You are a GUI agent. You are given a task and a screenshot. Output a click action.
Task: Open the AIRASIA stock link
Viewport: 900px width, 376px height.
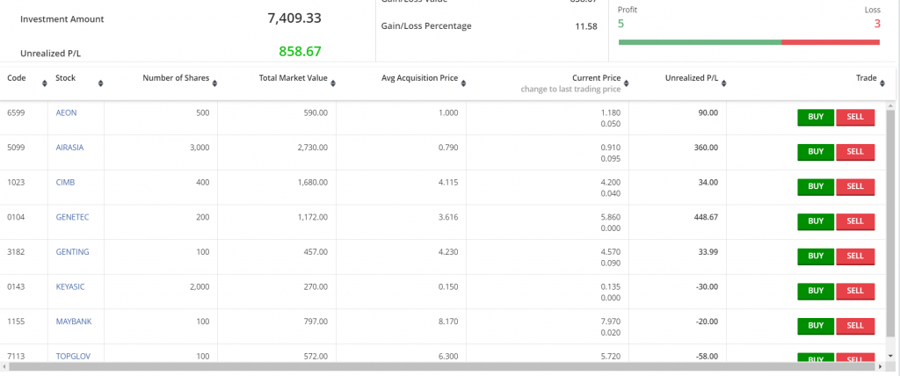(69, 148)
